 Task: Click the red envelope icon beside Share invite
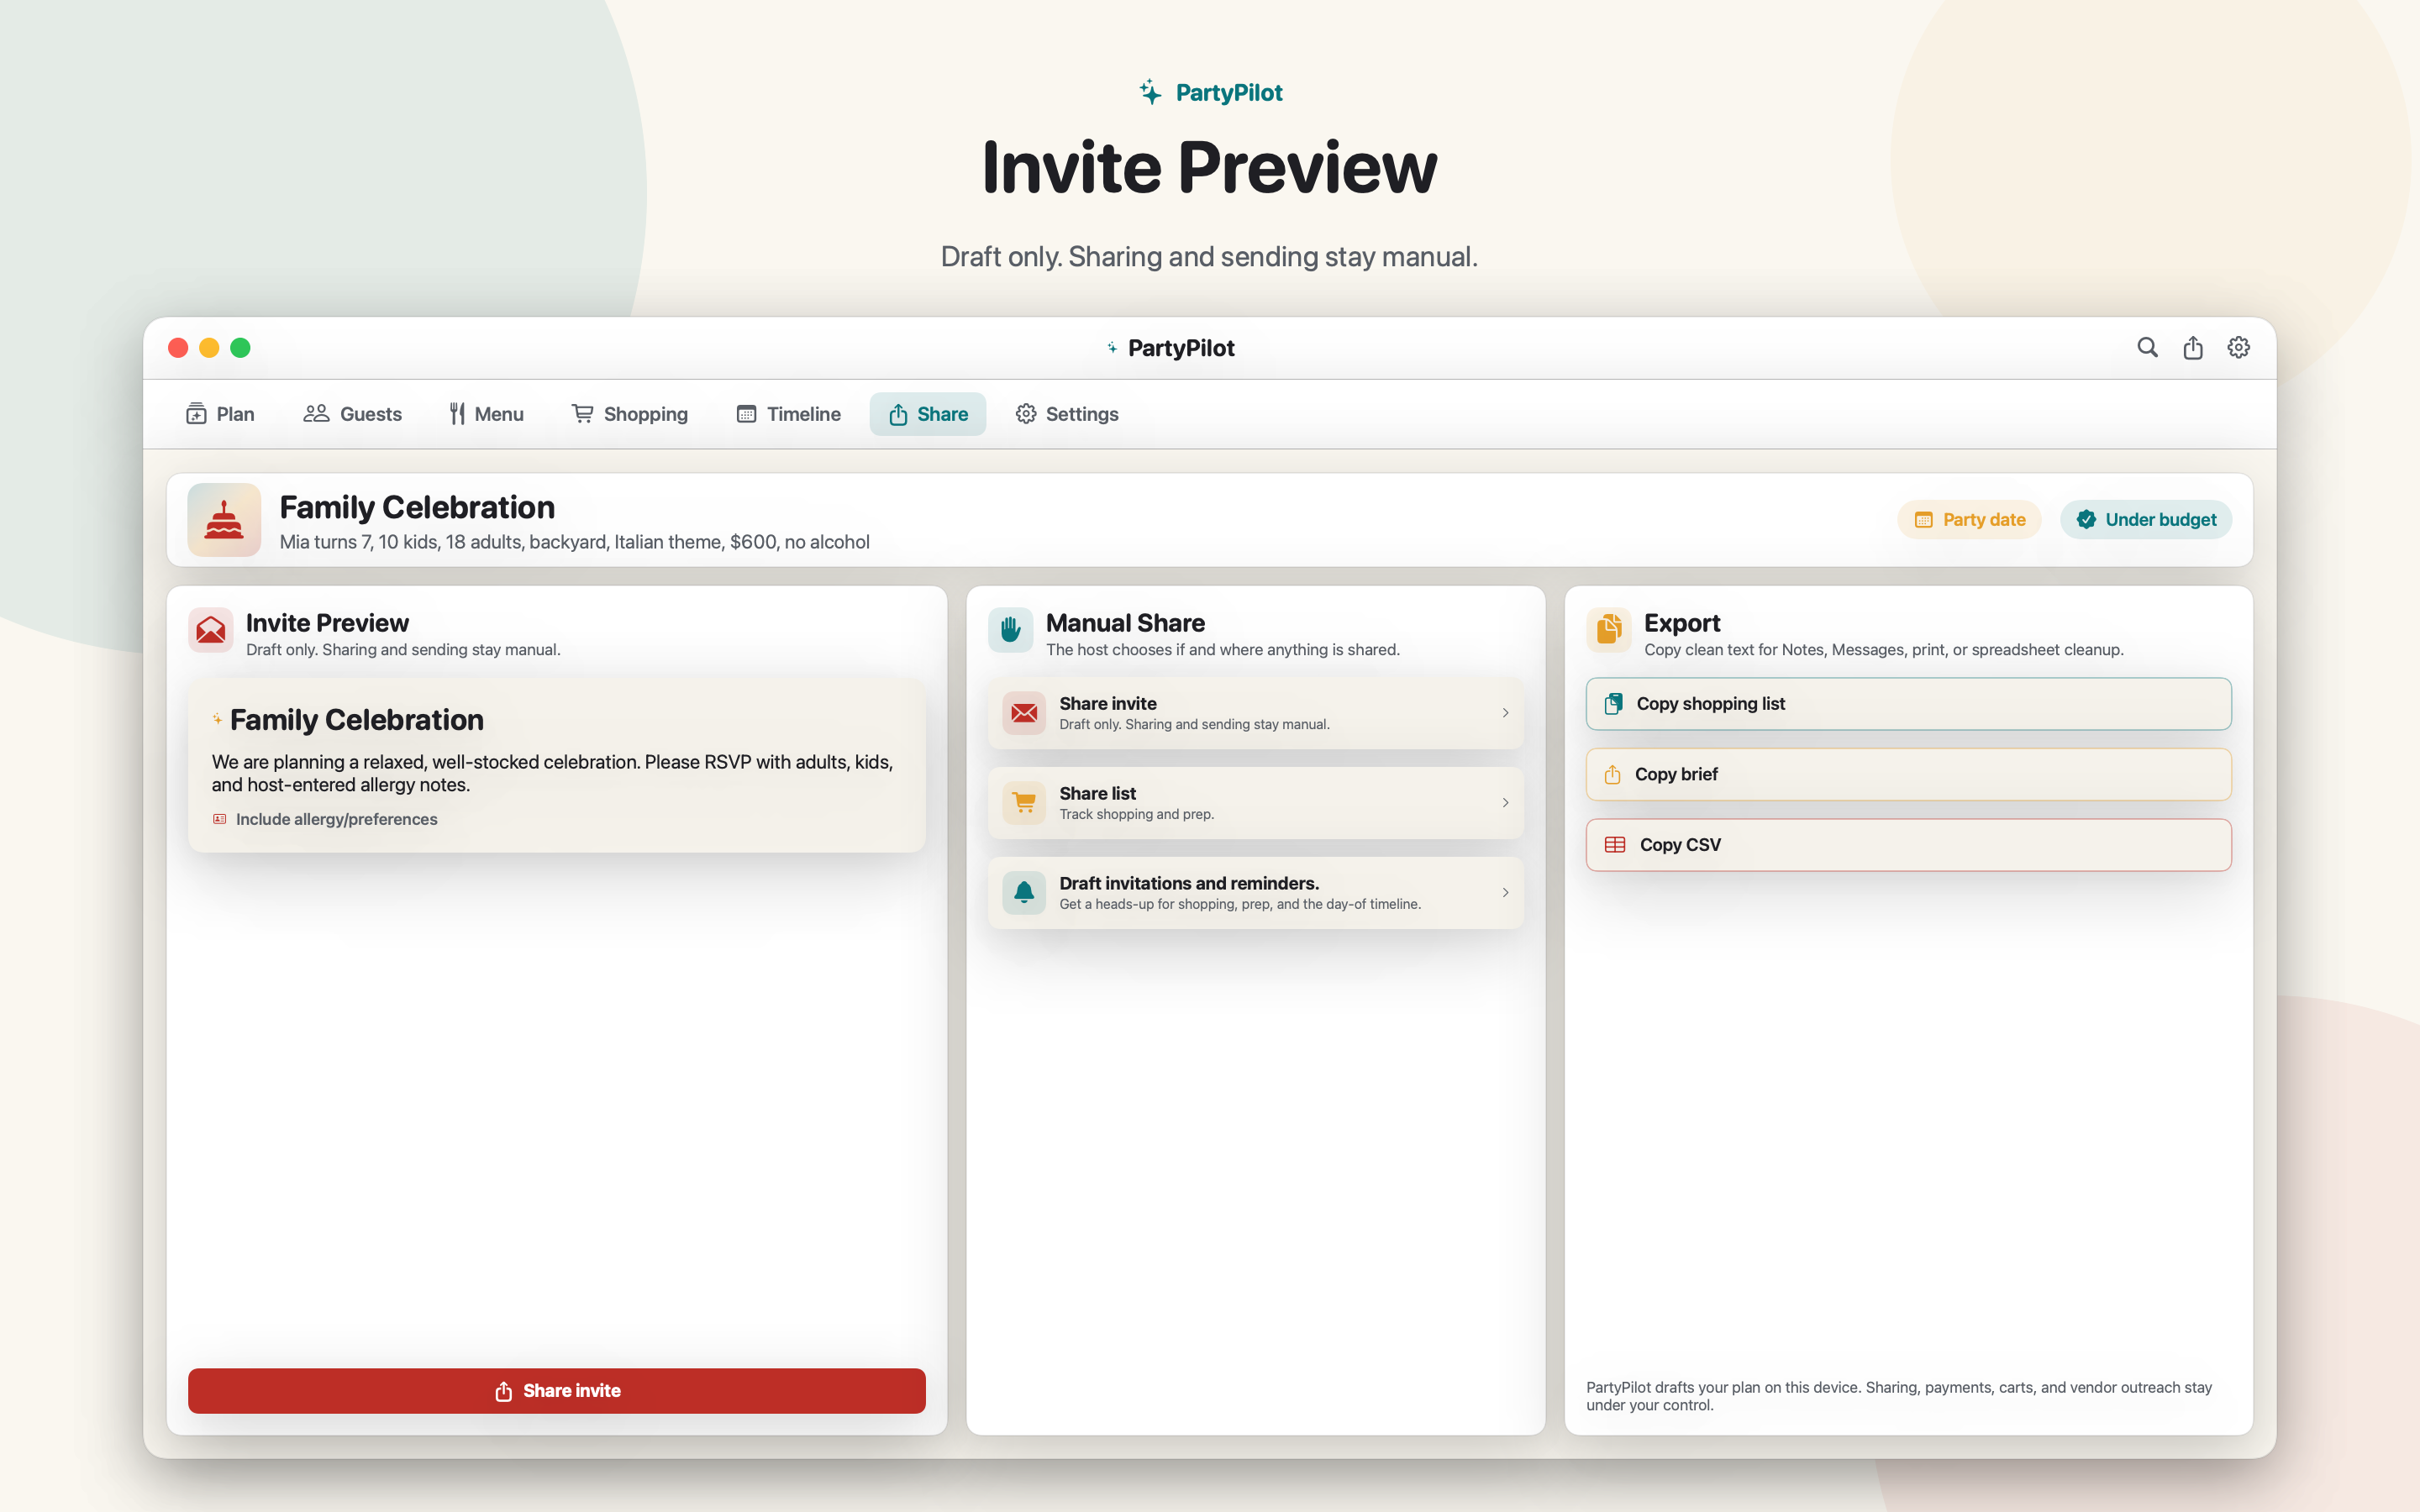[x=1024, y=713]
